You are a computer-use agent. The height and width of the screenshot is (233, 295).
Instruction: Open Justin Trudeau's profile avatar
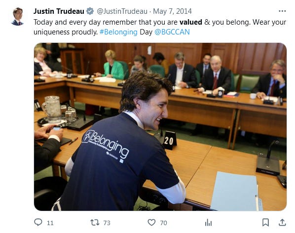(18, 16)
